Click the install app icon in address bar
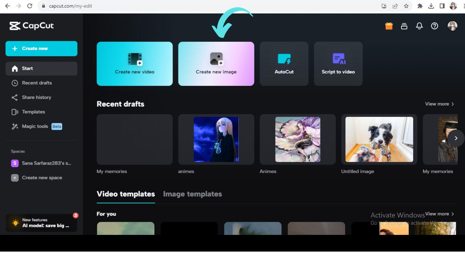This screenshot has width=465, height=261. [384, 6]
